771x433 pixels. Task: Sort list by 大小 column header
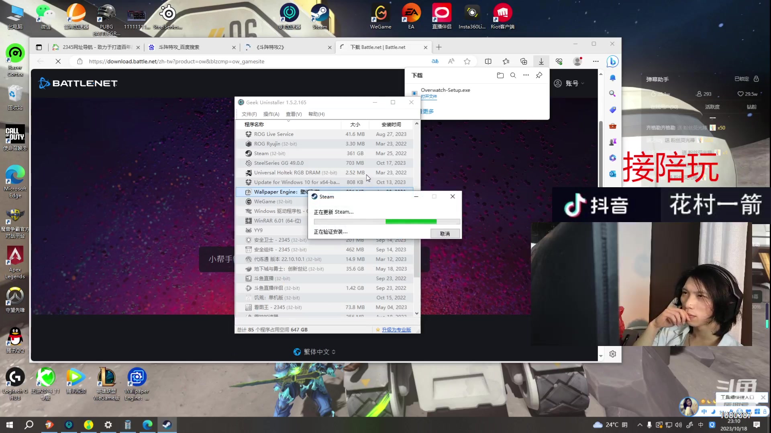[x=355, y=125]
